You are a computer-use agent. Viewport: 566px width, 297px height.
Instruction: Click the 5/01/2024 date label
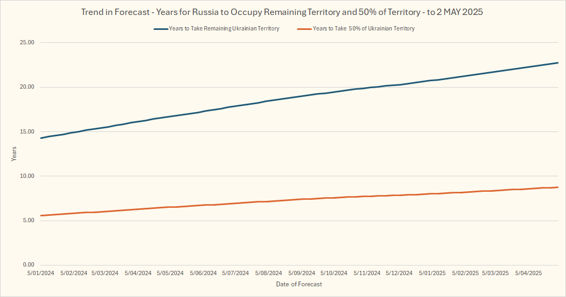coord(41,273)
